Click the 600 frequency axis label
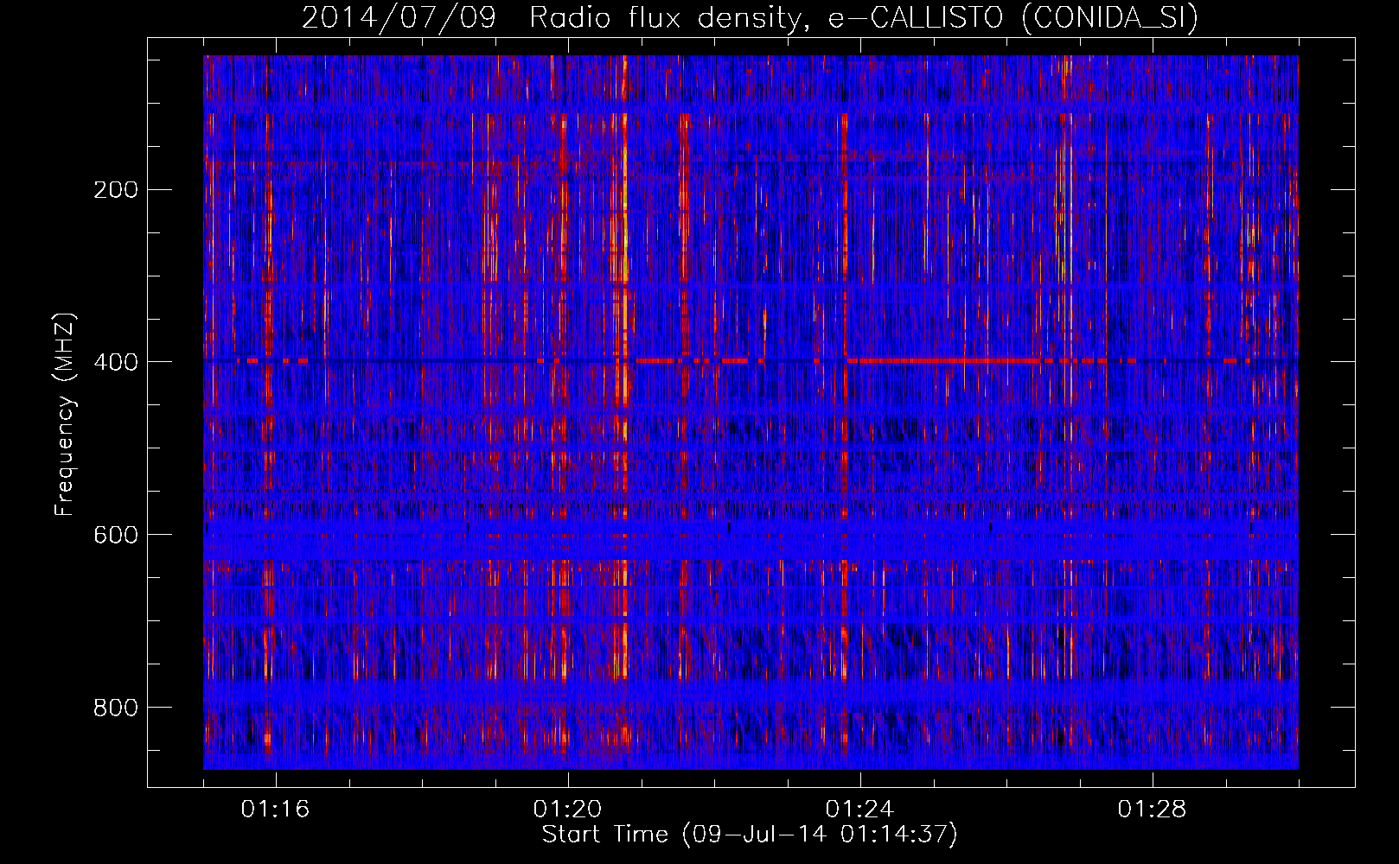 point(115,535)
